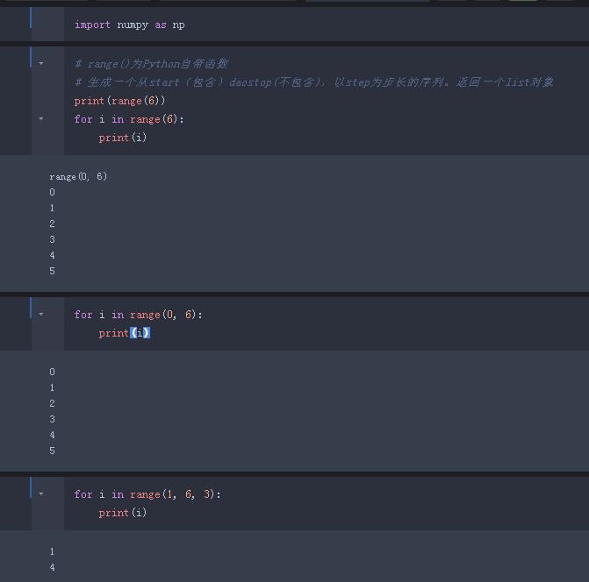The width and height of the screenshot is (589, 582).
Task: Click the 'print(range(6))' code line
Action: (x=119, y=101)
